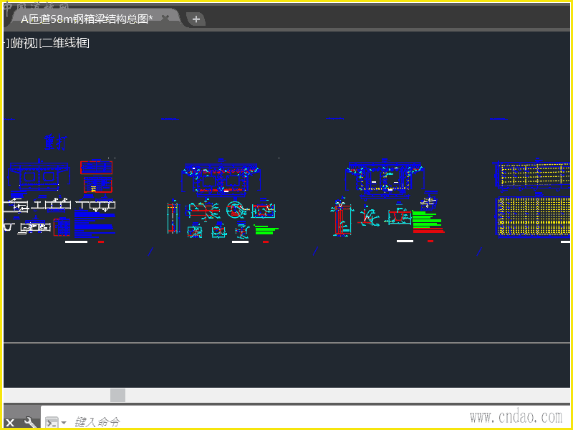Open command line customize wrench menu

30,422
